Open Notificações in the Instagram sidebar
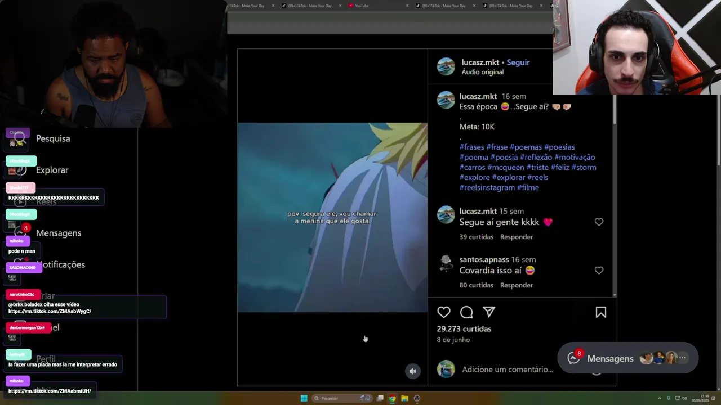The image size is (721, 405). point(61,264)
